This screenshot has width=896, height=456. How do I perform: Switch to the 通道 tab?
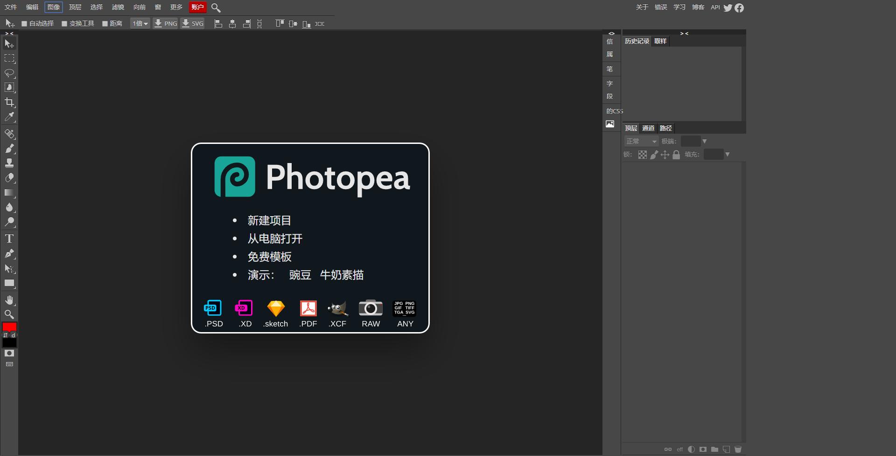pyautogui.click(x=648, y=128)
